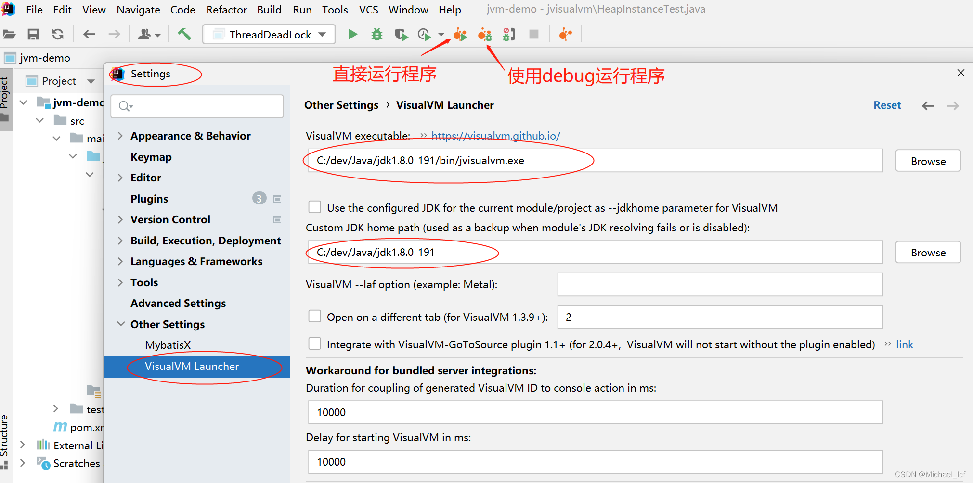Click the Forward navigation arrow in toolbar
Viewport: 973px width, 483px height.
click(x=114, y=34)
